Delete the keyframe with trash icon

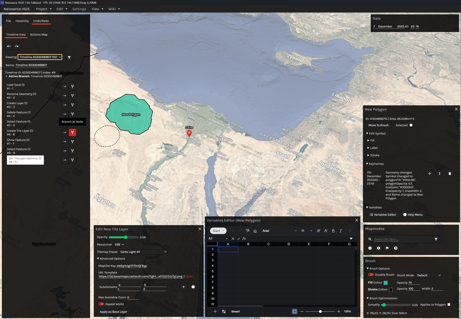449,174
